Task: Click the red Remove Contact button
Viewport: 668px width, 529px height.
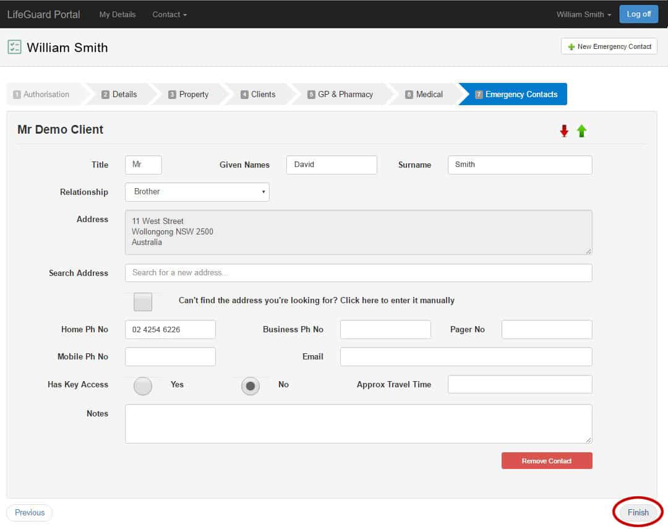Action: [x=547, y=461]
